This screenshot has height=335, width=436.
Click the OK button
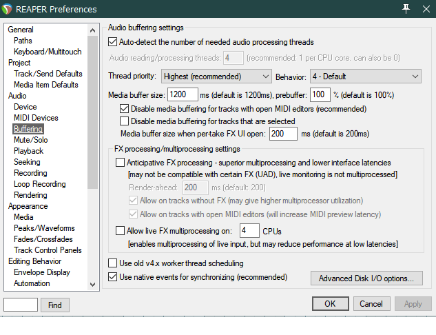pos(330,304)
